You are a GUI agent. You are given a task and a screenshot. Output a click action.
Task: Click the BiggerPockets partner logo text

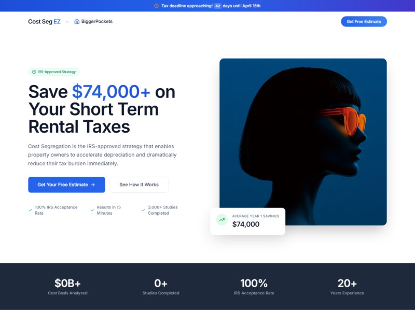(97, 21)
